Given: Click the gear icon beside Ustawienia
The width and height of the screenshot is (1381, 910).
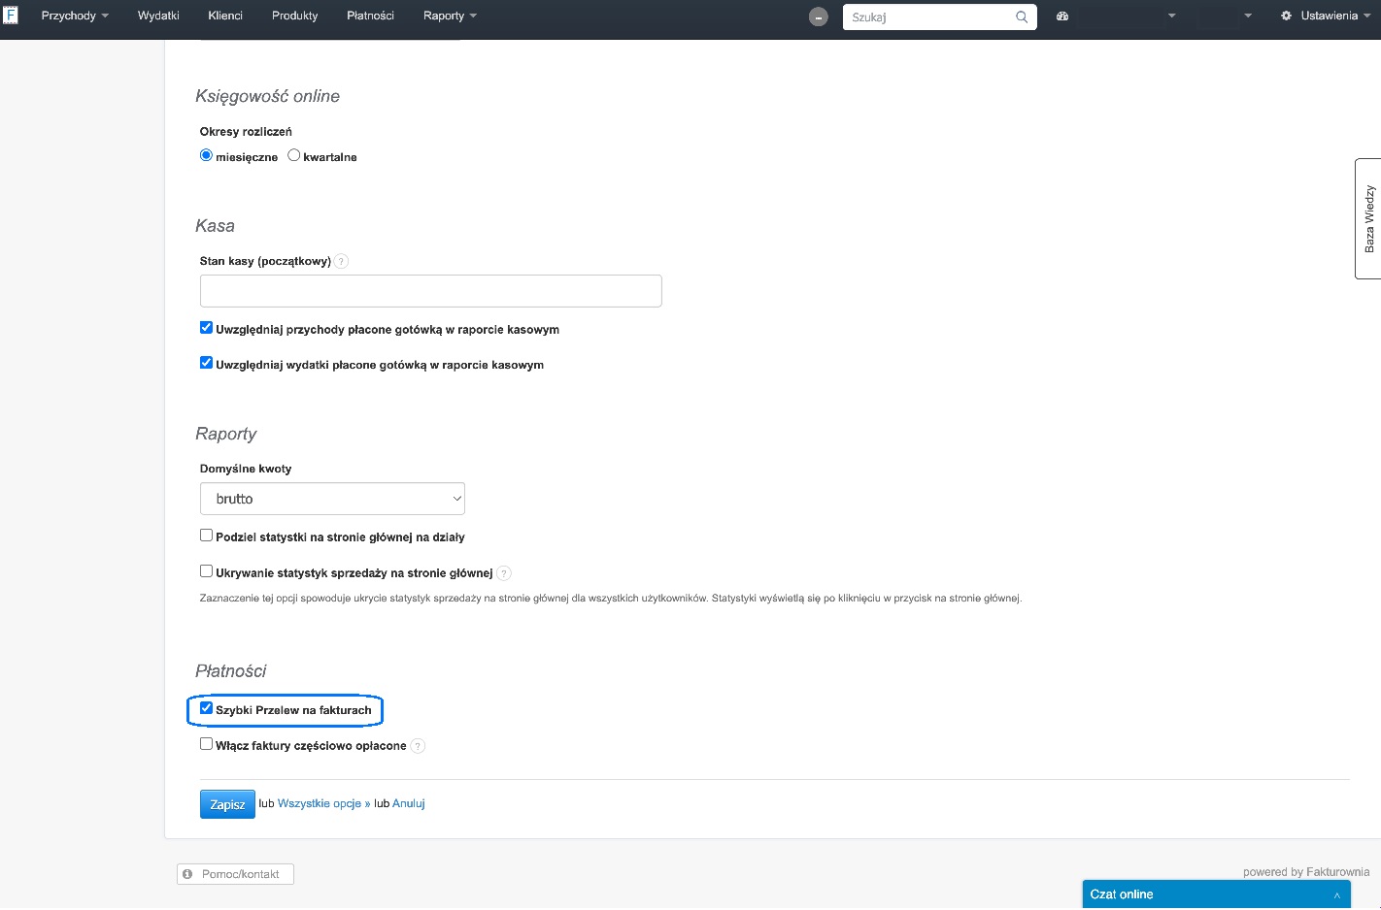Looking at the screenshot, I should (x=1286, y=16).
